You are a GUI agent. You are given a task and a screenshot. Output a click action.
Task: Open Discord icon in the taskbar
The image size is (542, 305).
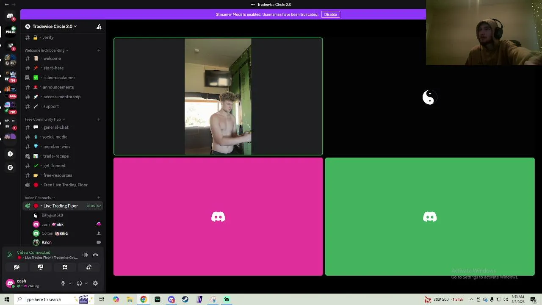[171, 299]
